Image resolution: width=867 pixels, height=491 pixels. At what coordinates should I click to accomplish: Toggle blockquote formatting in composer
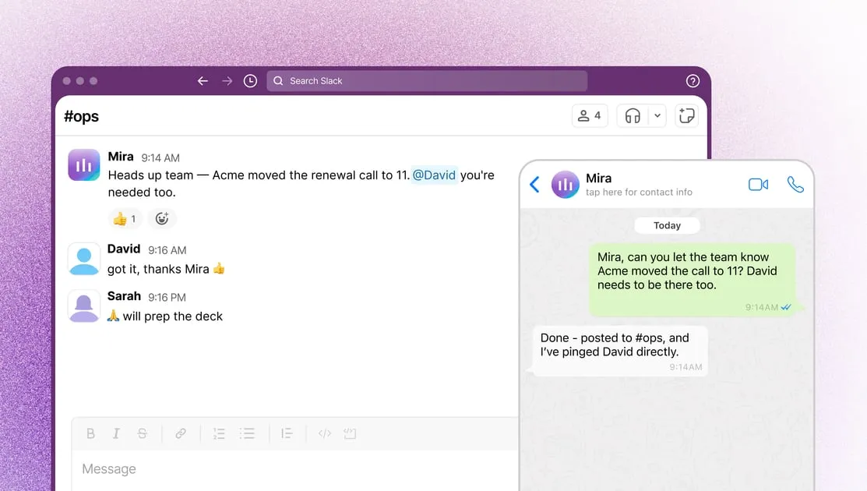pos(287,433)
